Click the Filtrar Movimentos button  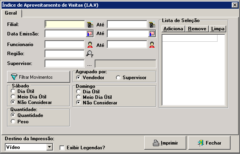[39, 77]
